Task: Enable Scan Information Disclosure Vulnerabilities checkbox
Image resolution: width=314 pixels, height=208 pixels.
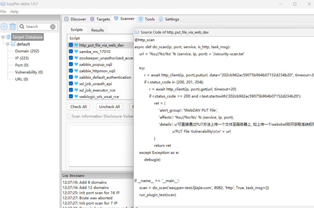Action: (69, 116)
